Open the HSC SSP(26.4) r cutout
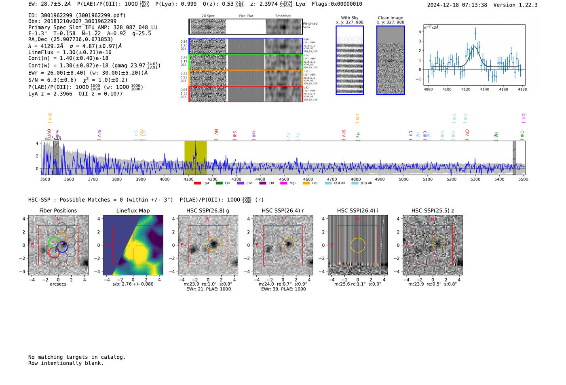This screenshot has height=385, width=566. coord(283,245)
